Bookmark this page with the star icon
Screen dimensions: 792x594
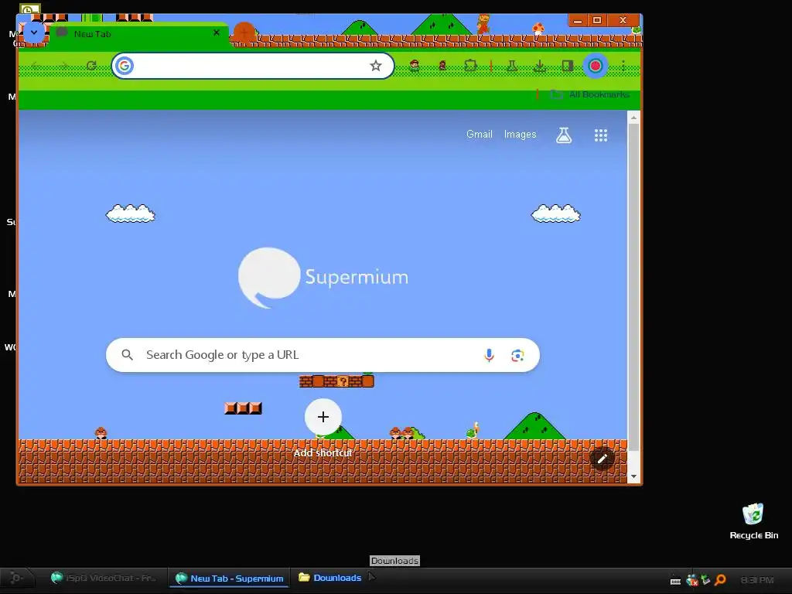click(375, 66)
